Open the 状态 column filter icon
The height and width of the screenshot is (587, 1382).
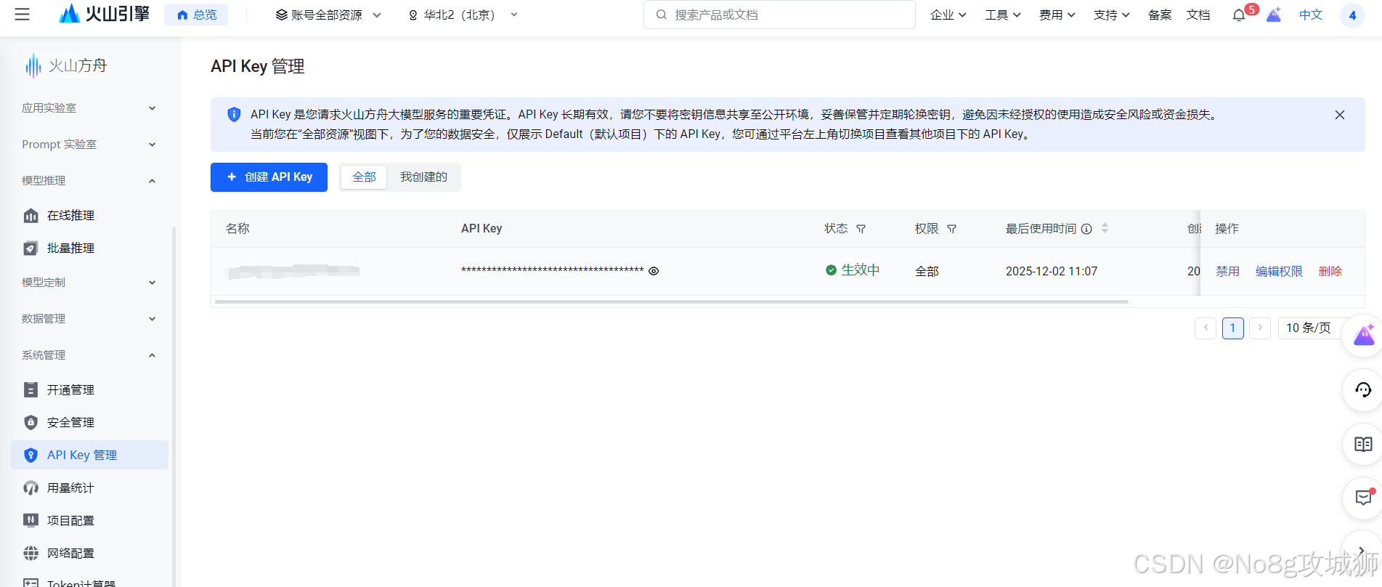point(861,229)
